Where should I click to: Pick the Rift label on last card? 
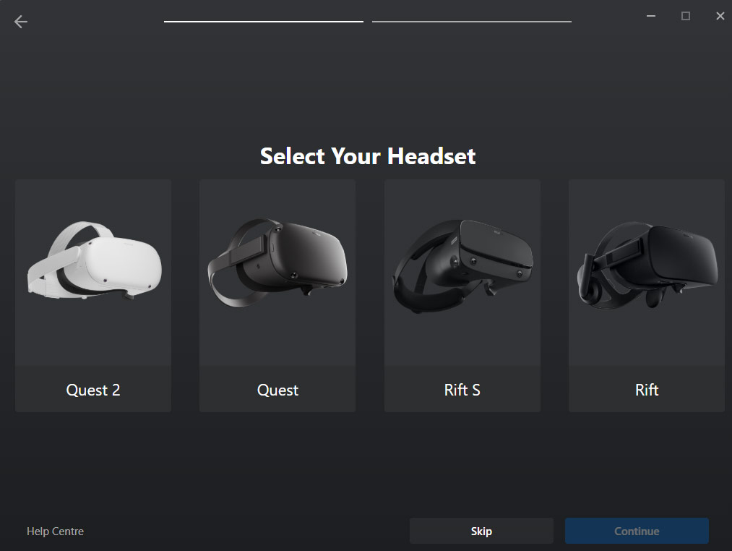pos(647,390)
